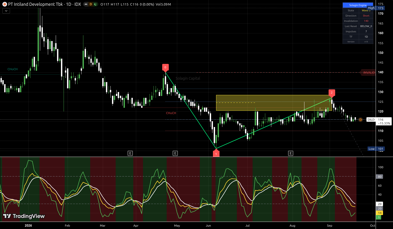Screen dimensions: 393x229
Task: Click the PT Intiland symbol logo icon
Action: pos(4,4)
